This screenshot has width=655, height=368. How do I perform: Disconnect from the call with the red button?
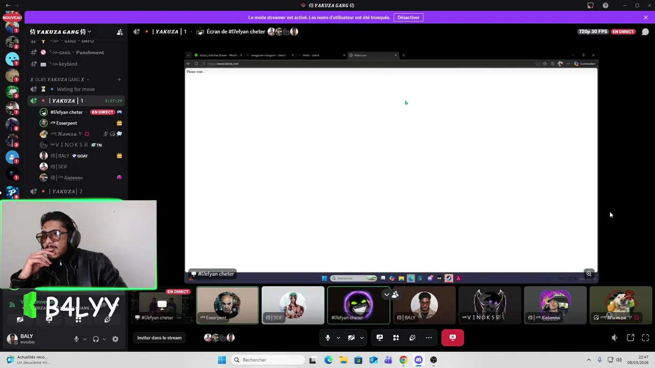(x=452, y=338)
